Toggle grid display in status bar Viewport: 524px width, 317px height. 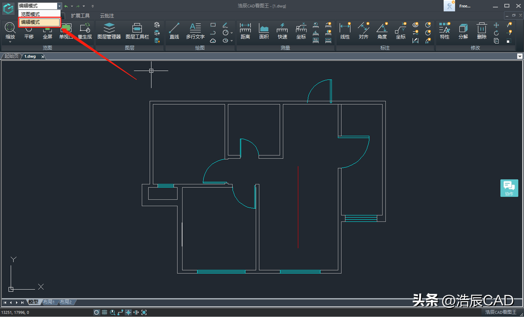click(104, 312)
